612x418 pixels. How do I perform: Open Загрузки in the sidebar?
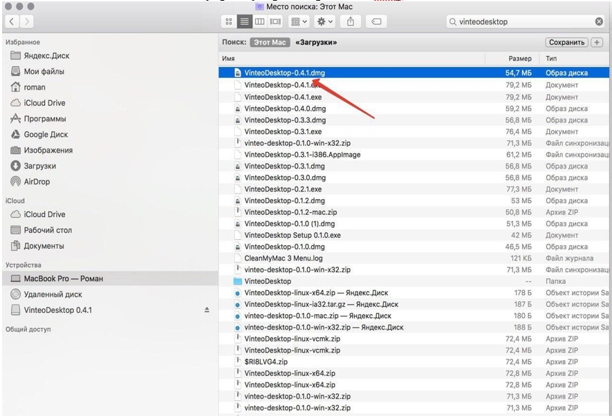point(40,166)
